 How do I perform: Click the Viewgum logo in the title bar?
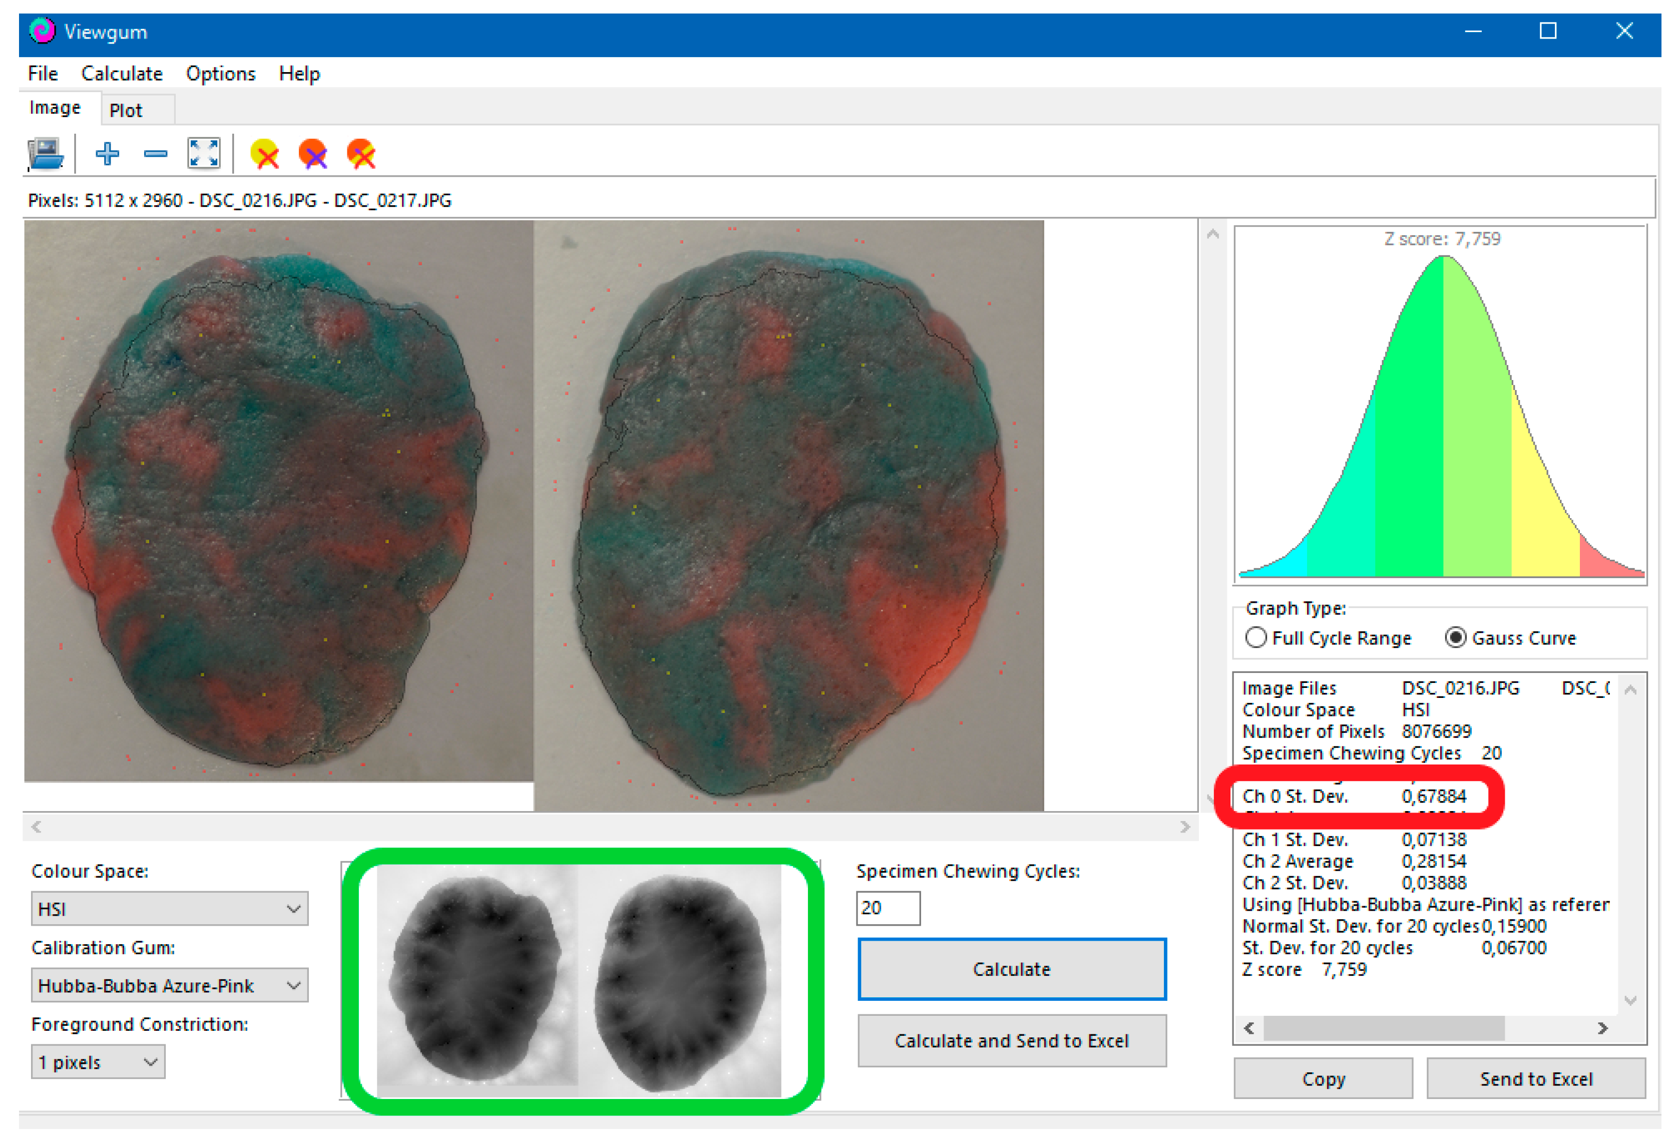point(42,31)
